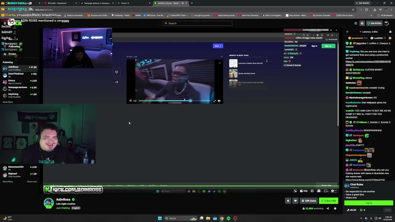The image size is (395, 222).
Task: Click Ask Gemini in Chrome
Action: click(362, 3)
